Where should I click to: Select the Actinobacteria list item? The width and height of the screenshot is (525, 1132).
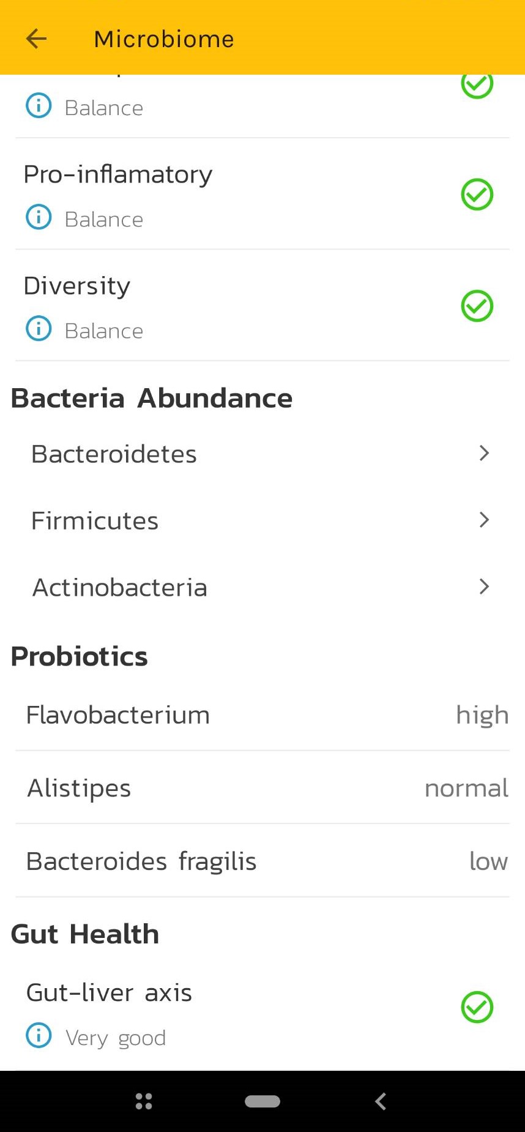point(120,588)
